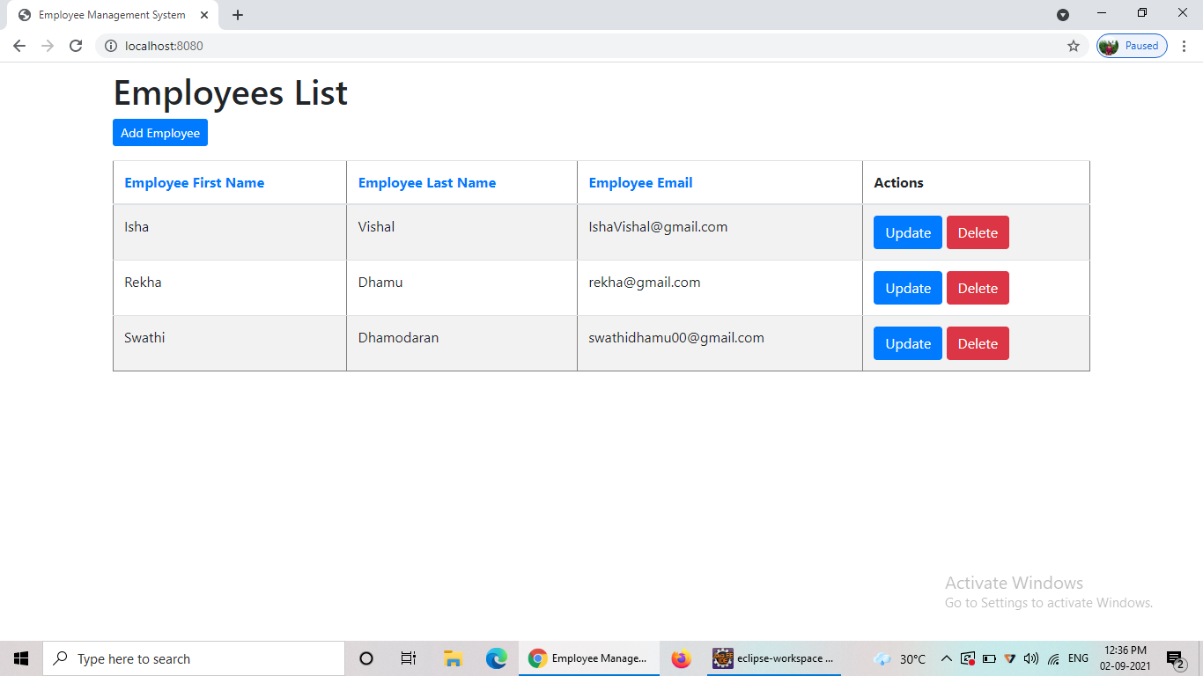This screenshot has height=676, width=1203.
Task: Click the last name Dhamodaran
Action: click(398, 338)
